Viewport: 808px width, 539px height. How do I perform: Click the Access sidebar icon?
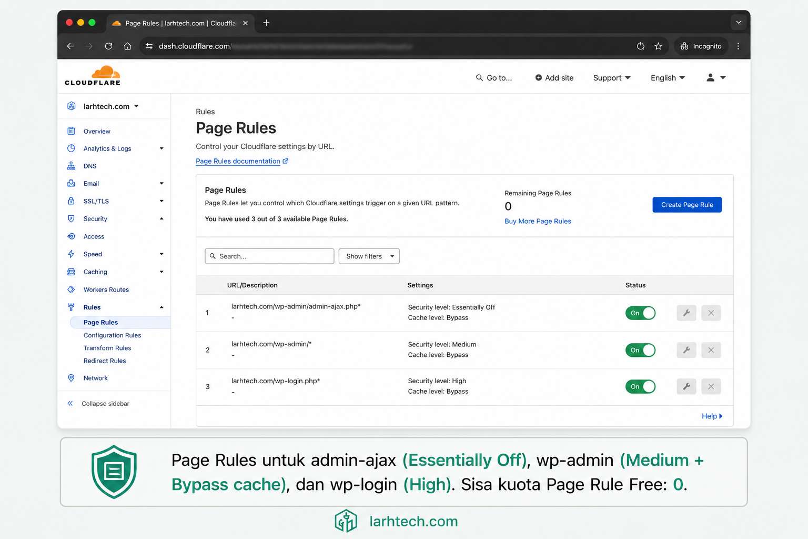coord(71,236)
